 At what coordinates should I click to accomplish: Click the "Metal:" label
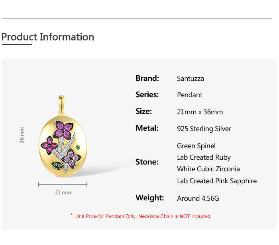coord(147,128)
